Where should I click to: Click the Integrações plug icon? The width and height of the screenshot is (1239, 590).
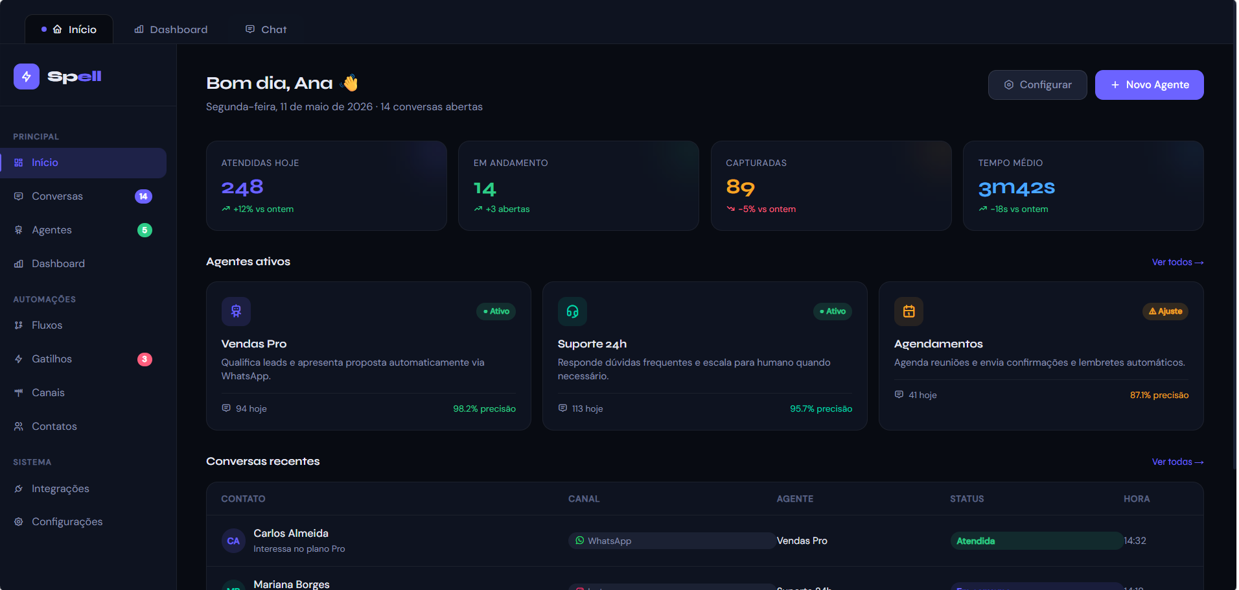point(19,489)
